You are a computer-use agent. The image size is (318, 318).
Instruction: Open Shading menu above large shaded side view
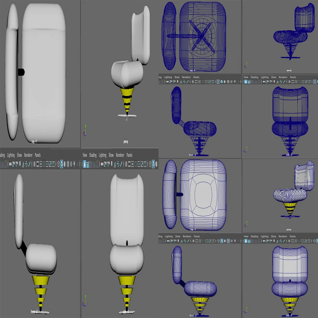click(x=93, y=155)
